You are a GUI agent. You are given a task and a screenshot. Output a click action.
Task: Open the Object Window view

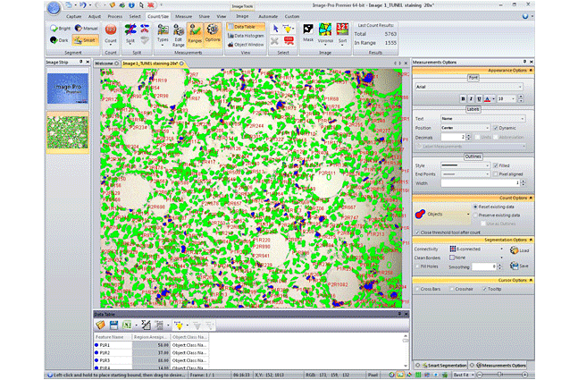[246, 45]
